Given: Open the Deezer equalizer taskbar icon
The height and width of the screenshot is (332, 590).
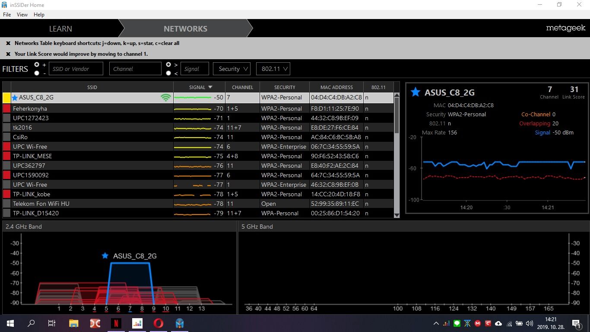Looking at the screenshot, I should point(137,323).
